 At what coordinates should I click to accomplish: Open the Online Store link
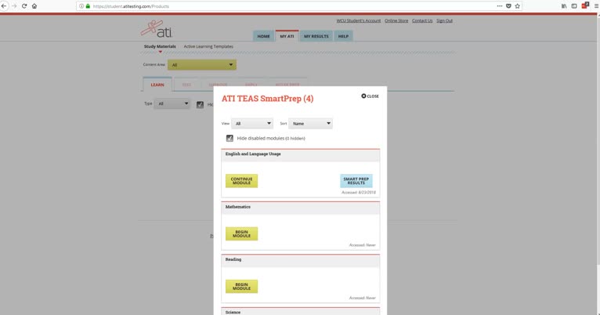396,20
